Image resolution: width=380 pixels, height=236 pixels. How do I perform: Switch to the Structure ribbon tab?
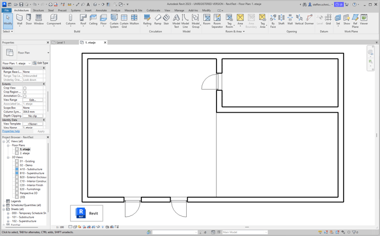(x=38, y=11)
